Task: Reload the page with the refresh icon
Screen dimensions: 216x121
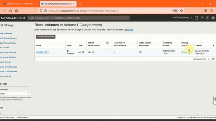Action: coord(10,11)
